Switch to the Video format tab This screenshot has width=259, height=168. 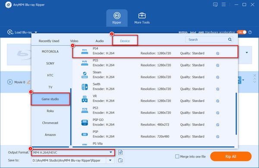pos(74,41)
